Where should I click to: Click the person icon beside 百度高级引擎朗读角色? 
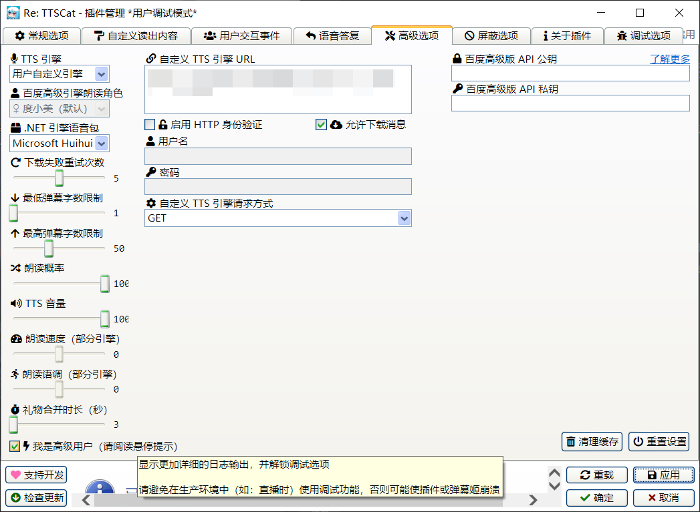pyautogui.click(x=15, y=93)
